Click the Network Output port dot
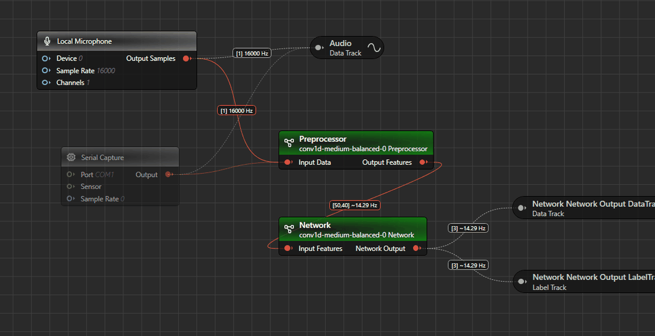The height and width of the screenshot is (336, 655). 418,248
